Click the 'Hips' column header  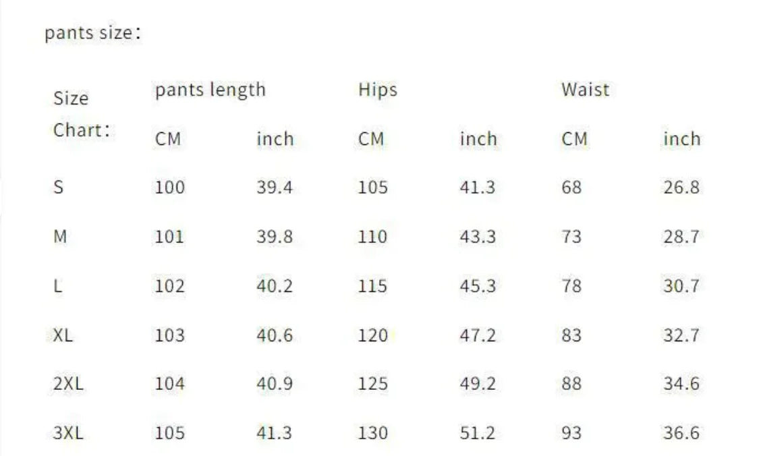click(x=377, y=90)
